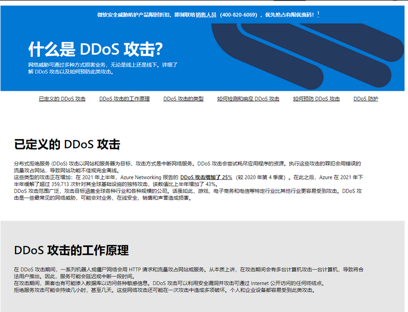
Task: Select 如何检测和响应 DDoS 攻击 nav link
Action: (248, 99)
